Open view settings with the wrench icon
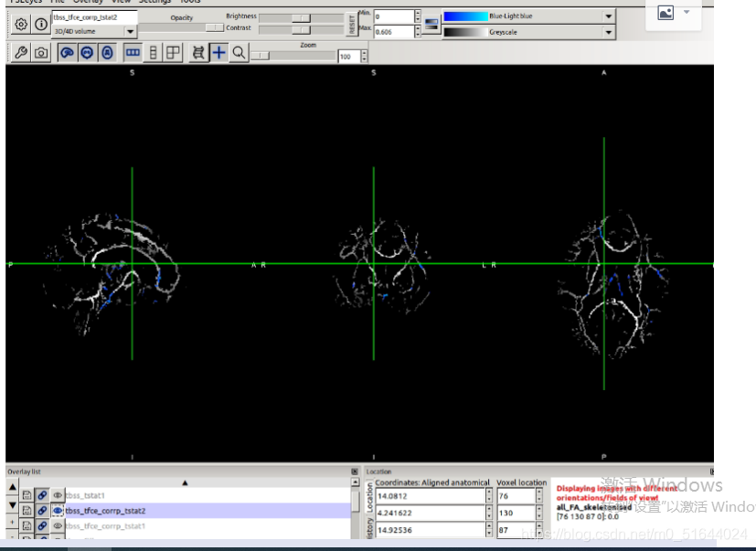 [x=20, y=53]
